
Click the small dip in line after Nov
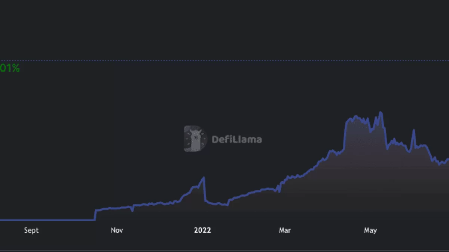(132, 211)
